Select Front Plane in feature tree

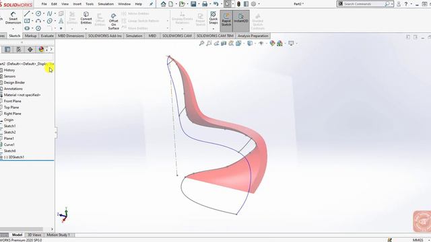(12, 102)
